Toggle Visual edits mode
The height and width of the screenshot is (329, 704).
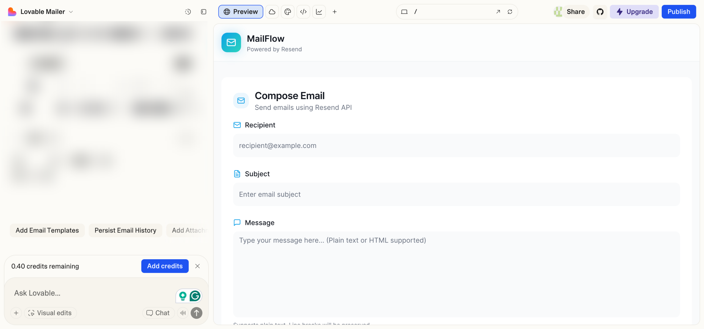click(x=50, y=313)
